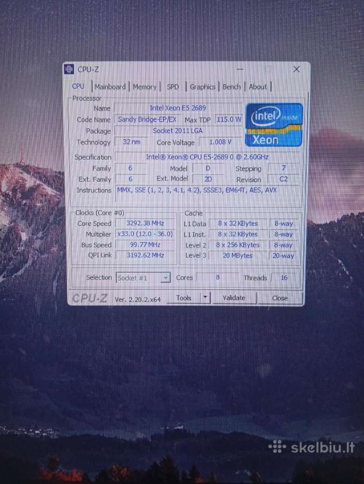Close CPU-Z with the X button
Viewport: 364px width, 484px height.
(x=296, y=69)
